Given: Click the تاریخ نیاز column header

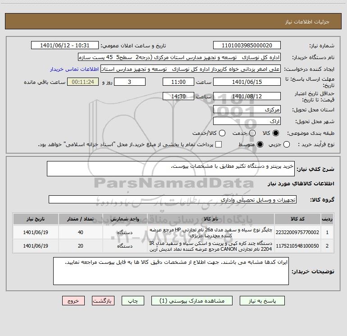Looking at the screenshot, I should click(36, 219).
